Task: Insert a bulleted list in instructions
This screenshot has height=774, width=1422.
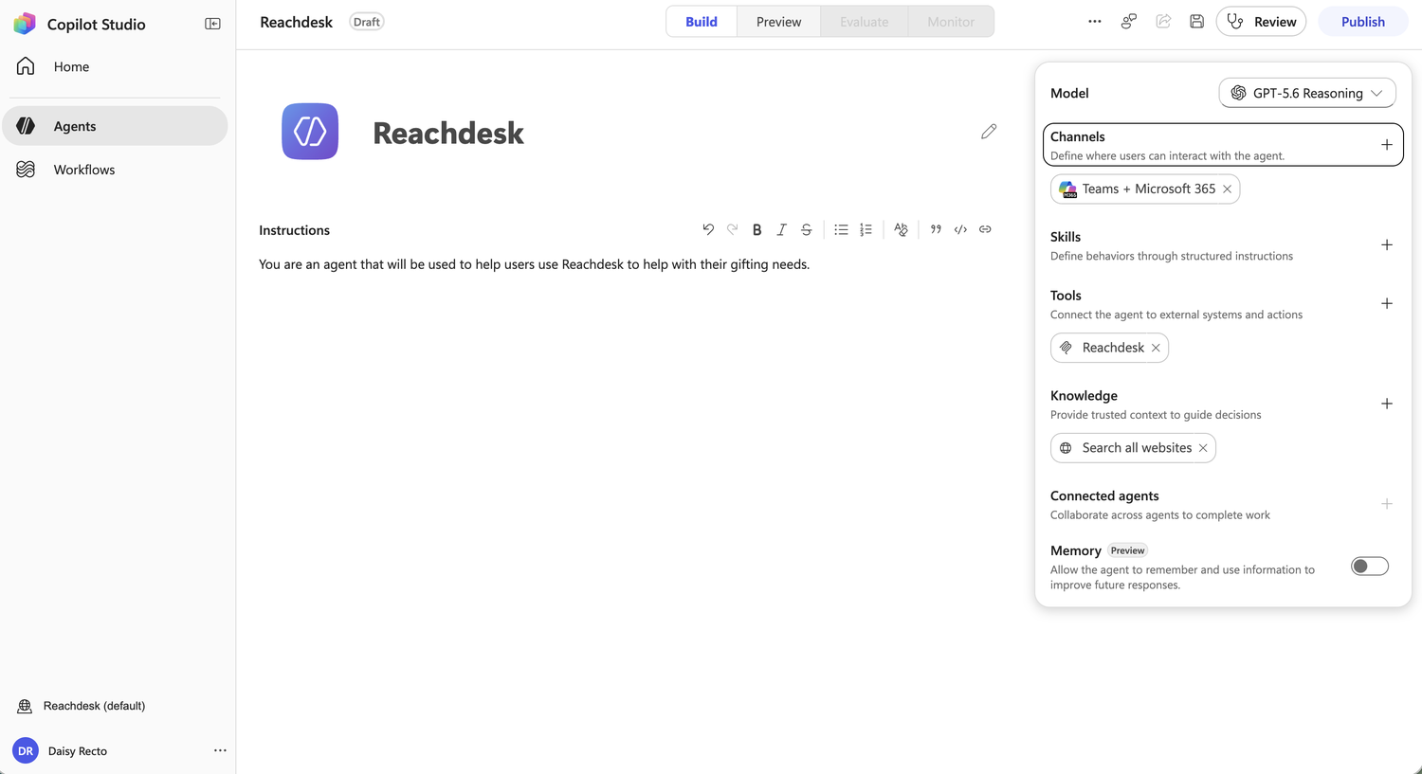Action: click(841, 229)
